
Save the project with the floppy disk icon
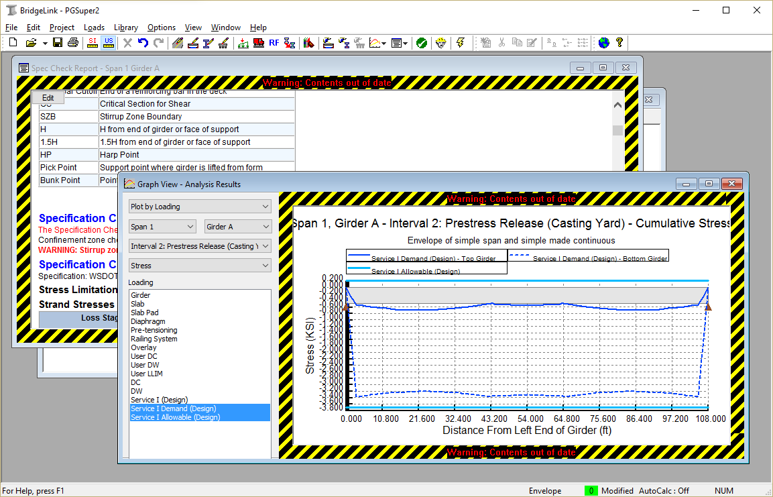(58, 43)
